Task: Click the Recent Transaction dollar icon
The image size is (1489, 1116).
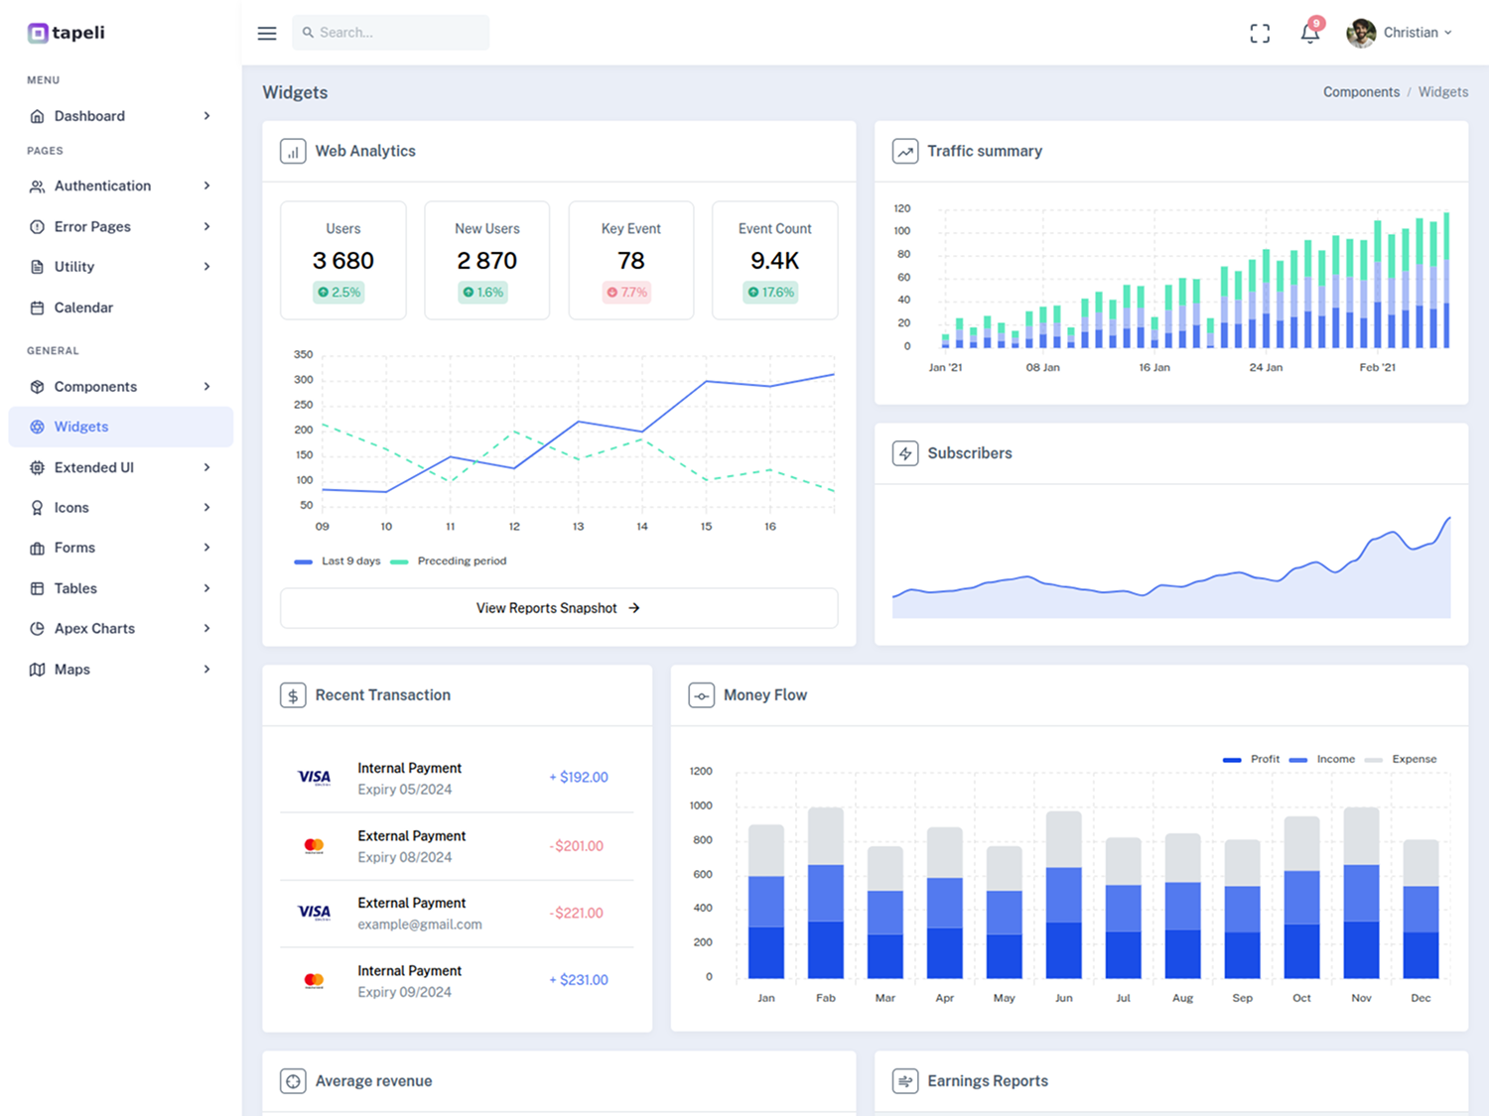Action: 293,695
